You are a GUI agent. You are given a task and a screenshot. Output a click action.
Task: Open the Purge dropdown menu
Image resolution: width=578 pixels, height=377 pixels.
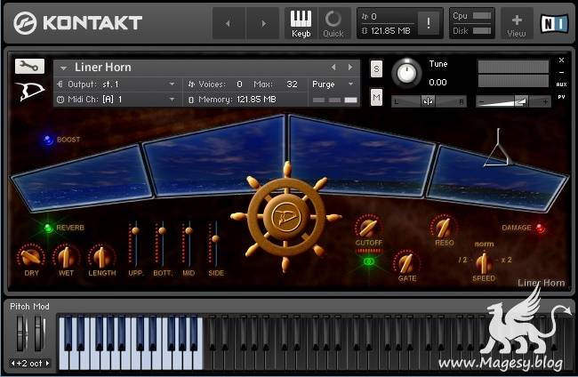click(x=333, y=84)
